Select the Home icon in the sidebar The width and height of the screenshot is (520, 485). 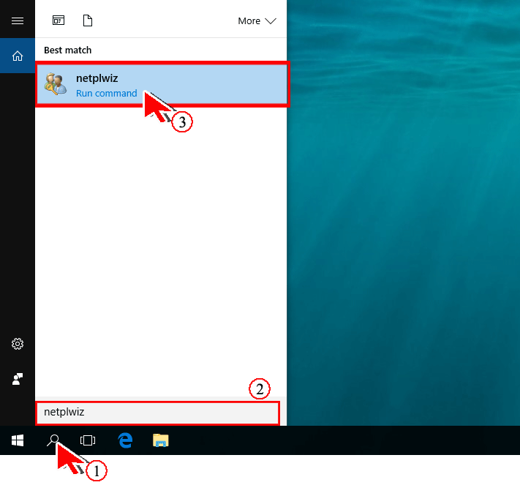point(18,56)
